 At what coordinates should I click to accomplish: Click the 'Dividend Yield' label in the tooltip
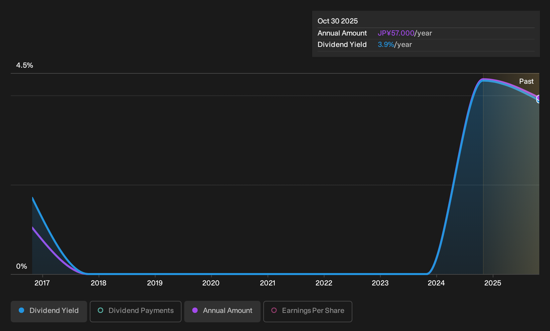point(342,45)
